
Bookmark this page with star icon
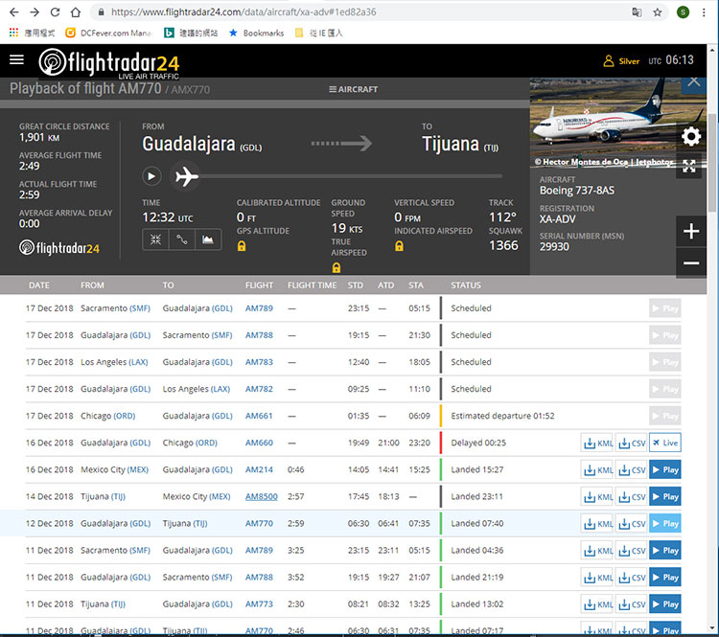[657, 12]
